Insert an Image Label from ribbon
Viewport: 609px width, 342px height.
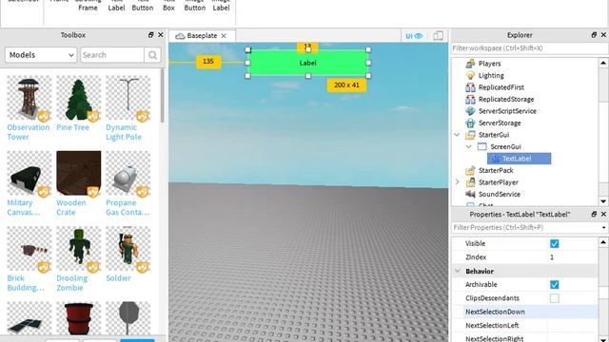tap(221, 6)
